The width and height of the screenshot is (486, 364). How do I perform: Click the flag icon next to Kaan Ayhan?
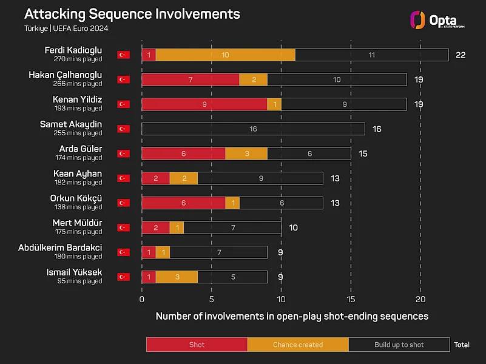point(124,178)
